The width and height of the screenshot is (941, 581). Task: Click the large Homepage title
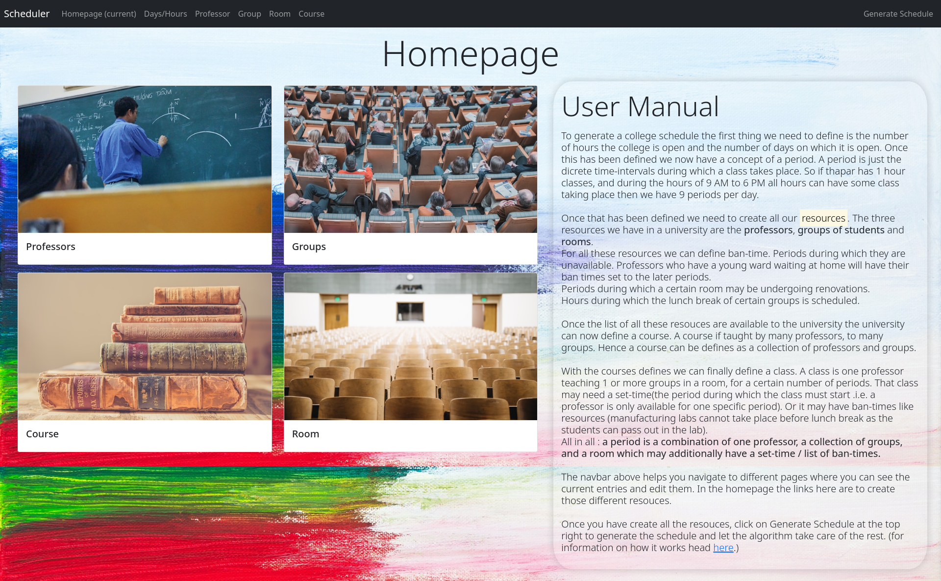coord(470,54)
